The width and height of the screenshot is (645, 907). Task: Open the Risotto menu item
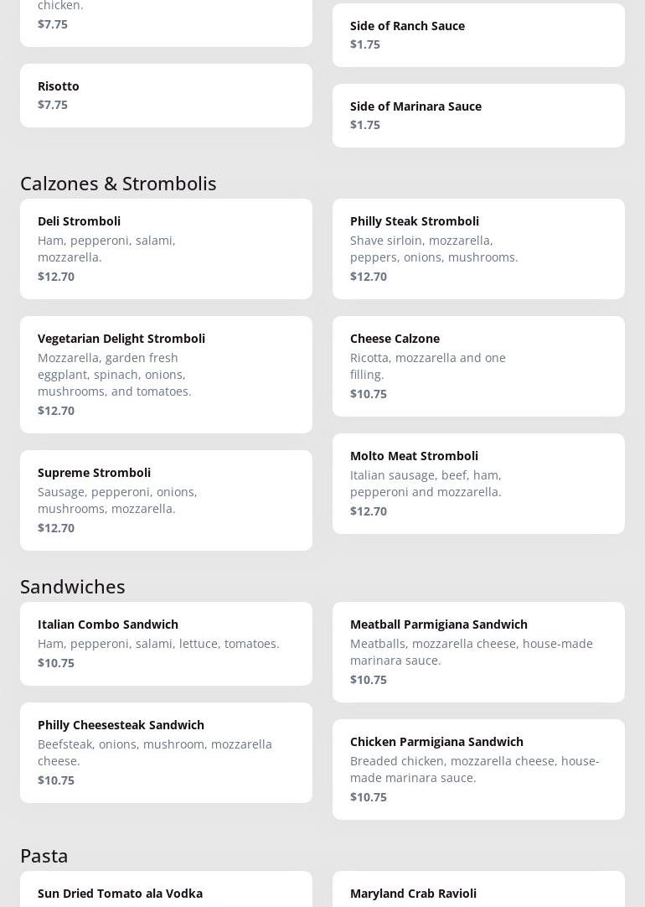(166, 96)
